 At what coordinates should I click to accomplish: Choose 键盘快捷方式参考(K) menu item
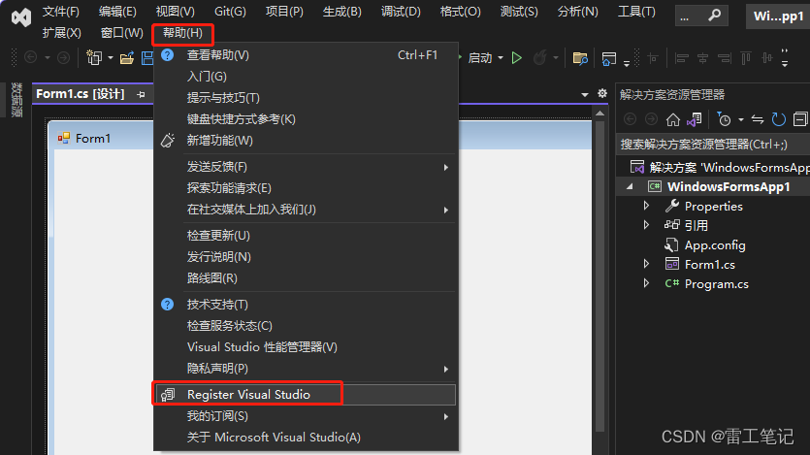coord(306,119)
